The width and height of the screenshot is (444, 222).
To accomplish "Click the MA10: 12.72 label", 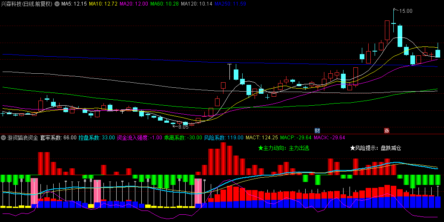I will point(103,4).
